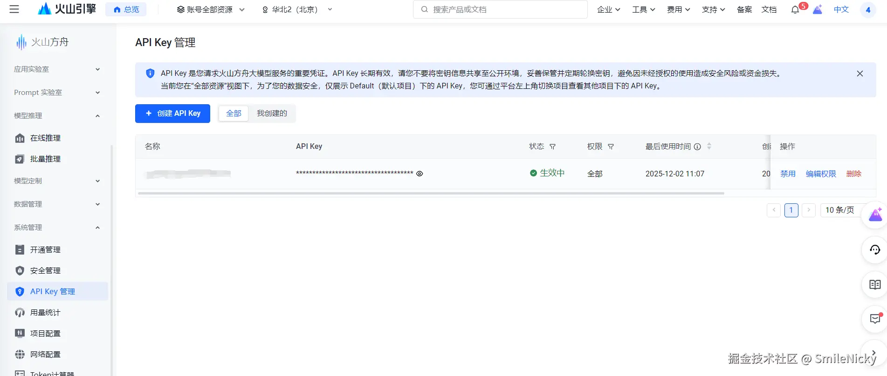Open 工具 menu
The image size is (887, 376).
pyautogui.click(x=643, y=9)
